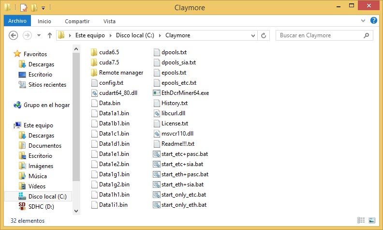The height and width of the screenshot is (230, 383).
Task: Expand Disco local (C:) breadcrumb arrow
Action: coord(160,35)
